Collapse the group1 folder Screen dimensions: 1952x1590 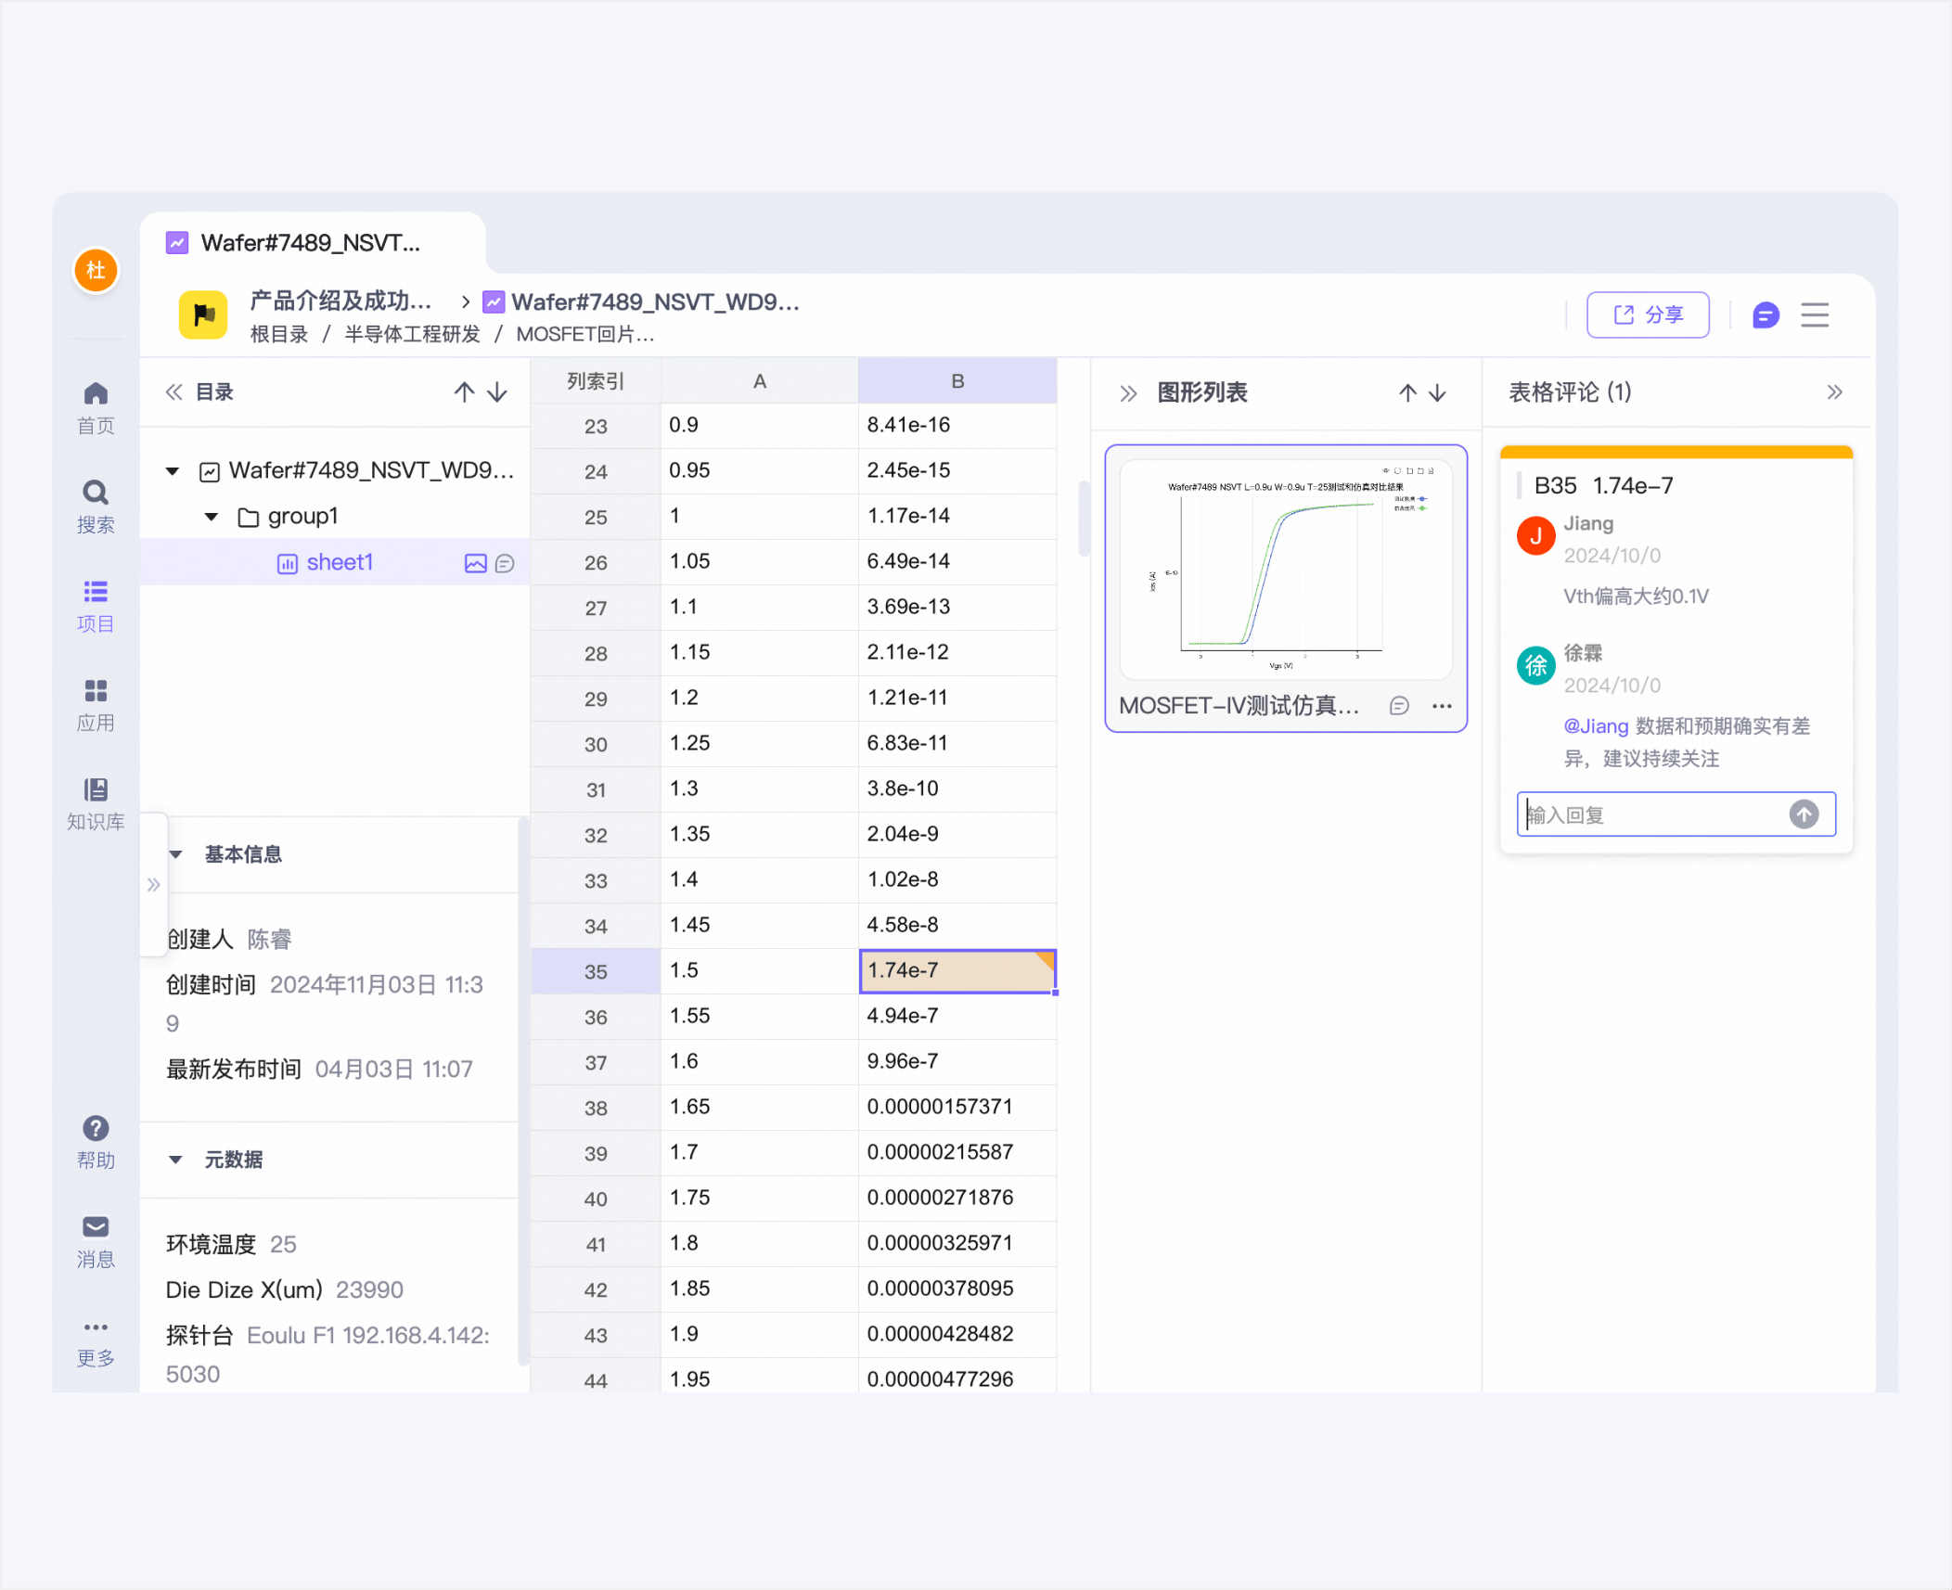click(x=212, y=517)
